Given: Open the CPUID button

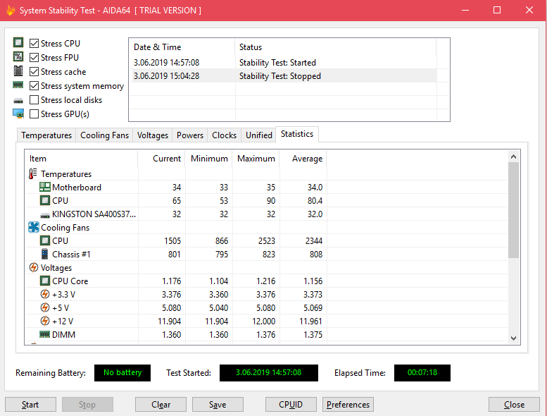Looking at the screenshot, I should tap(291, 405).
